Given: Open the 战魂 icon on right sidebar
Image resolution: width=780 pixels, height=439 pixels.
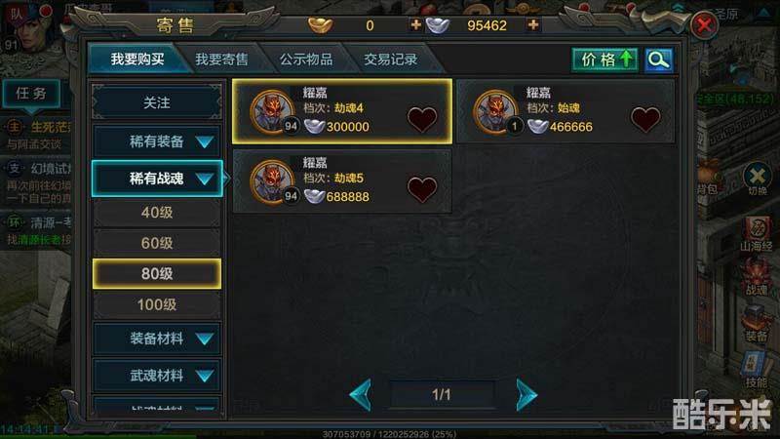Looking at the screenshot, I should (757, 278).
